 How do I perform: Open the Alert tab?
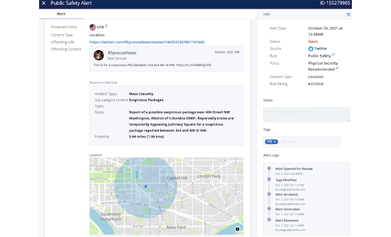[61, 14]
